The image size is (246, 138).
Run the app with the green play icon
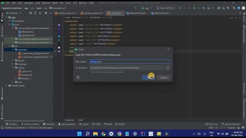pyautogui.click(x=180, y=8)
